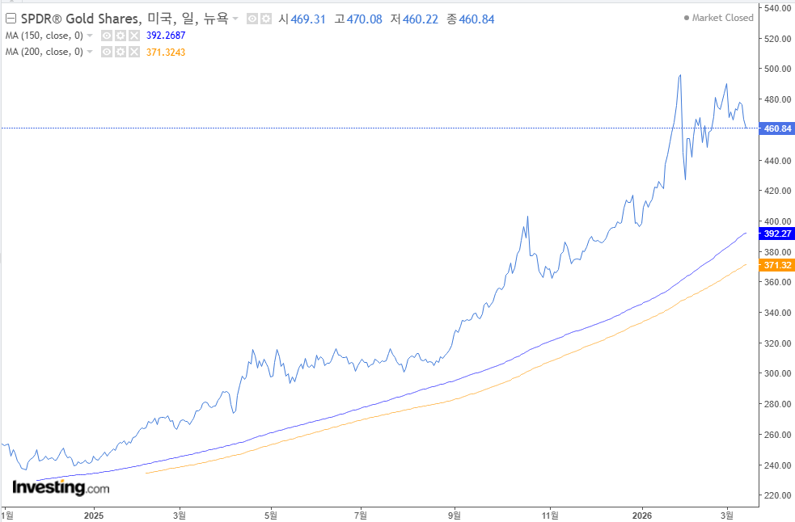This screenshot has height=522, width=795.
Task: Click the MA (150, close, 0) label
Action: click(44, 36)
